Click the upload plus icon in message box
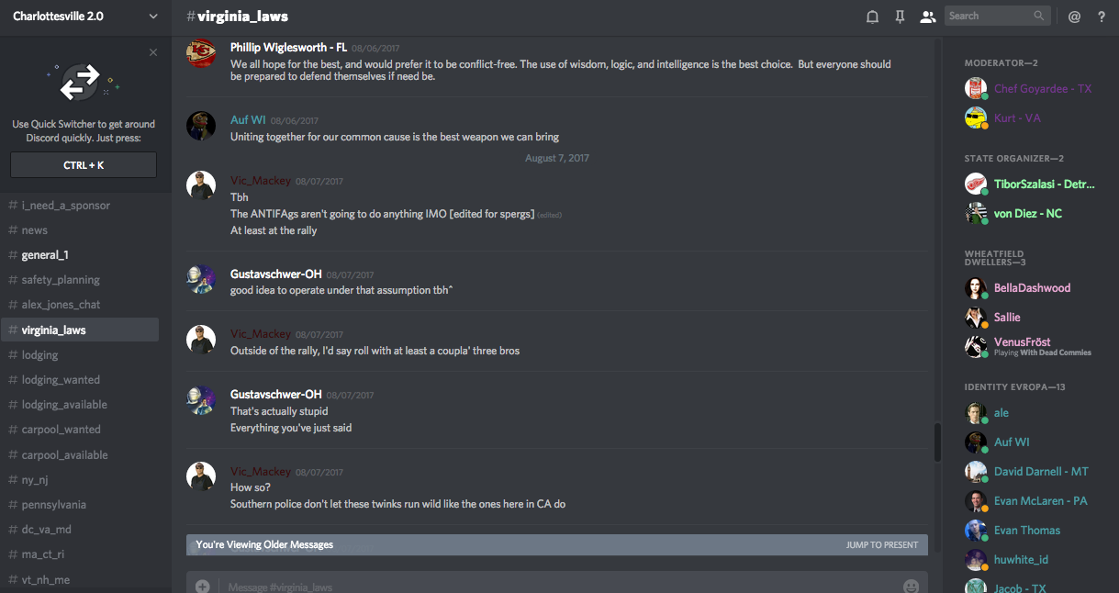Screen dimensions: 1119x593 (202, 586)
